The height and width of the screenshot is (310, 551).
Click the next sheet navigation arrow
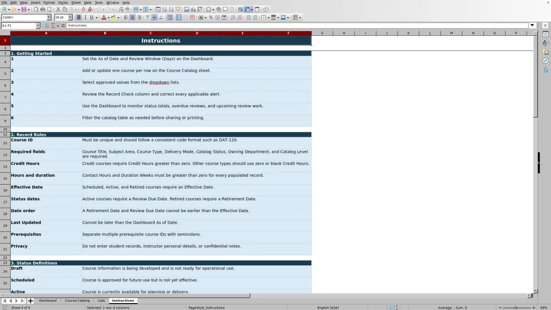point(17,301)
